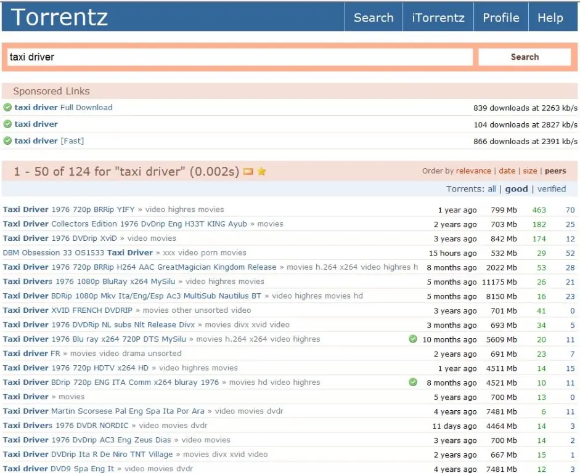Click the '11175 Mb' size value
Screen dimensions: 580x473
tap(499, 282)
